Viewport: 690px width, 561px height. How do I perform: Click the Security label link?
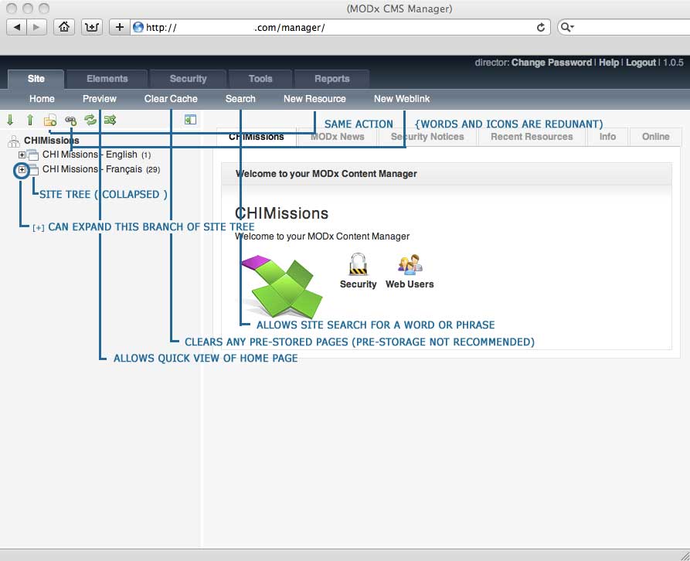click(359, 284)
